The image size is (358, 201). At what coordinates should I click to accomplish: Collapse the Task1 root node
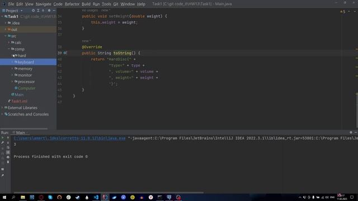2,16
